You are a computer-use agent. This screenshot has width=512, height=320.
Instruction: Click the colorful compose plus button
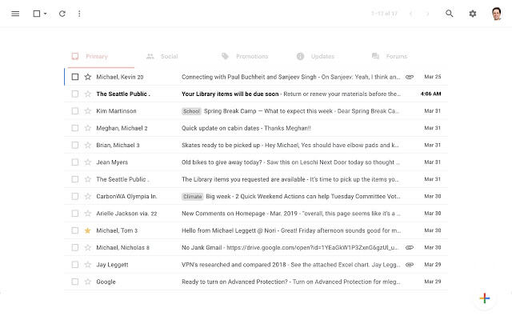pyautogui.click(x=484, y=298)
